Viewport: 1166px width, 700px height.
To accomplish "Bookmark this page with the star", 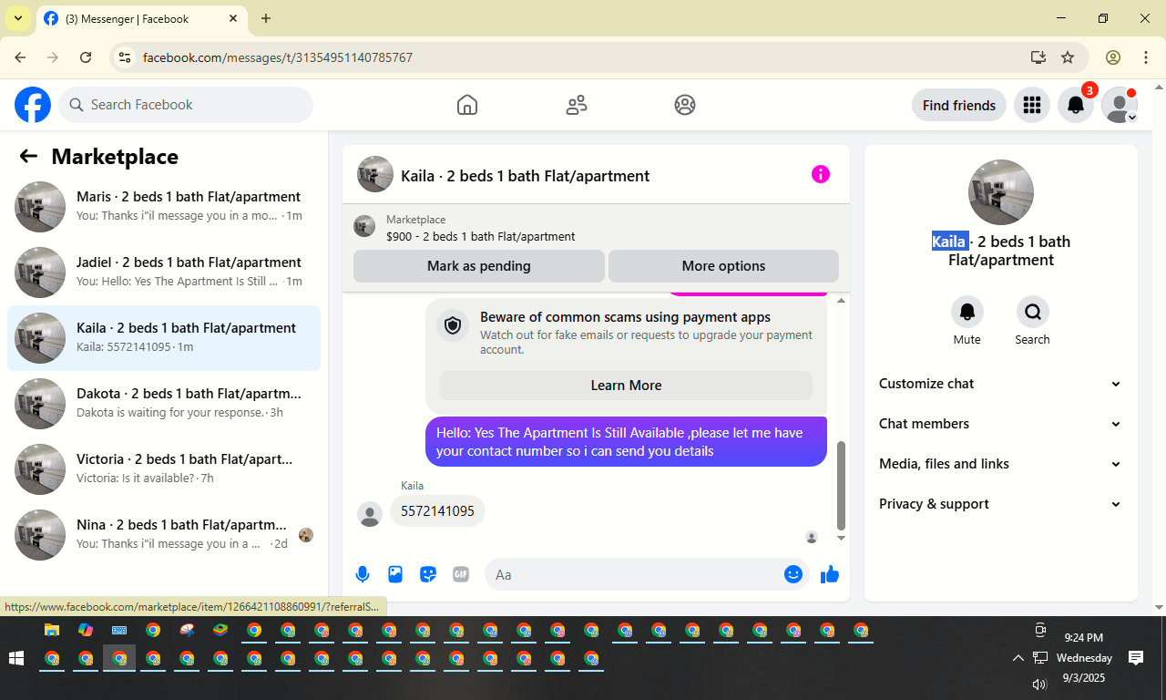I will 1068,57.
